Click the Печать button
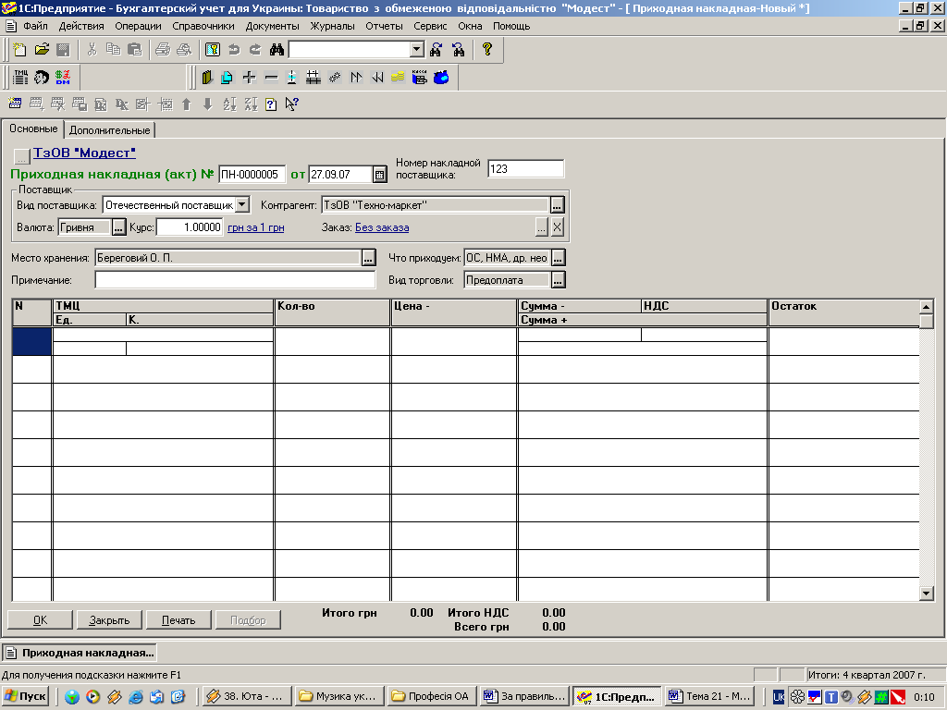Screen dimensions: 947x710 coord(178,620)
